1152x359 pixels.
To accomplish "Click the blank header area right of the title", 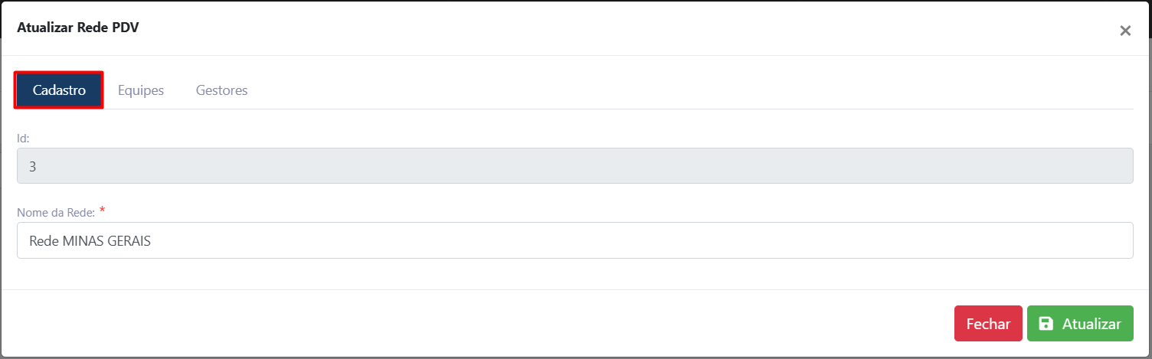I will click(613, 28).
